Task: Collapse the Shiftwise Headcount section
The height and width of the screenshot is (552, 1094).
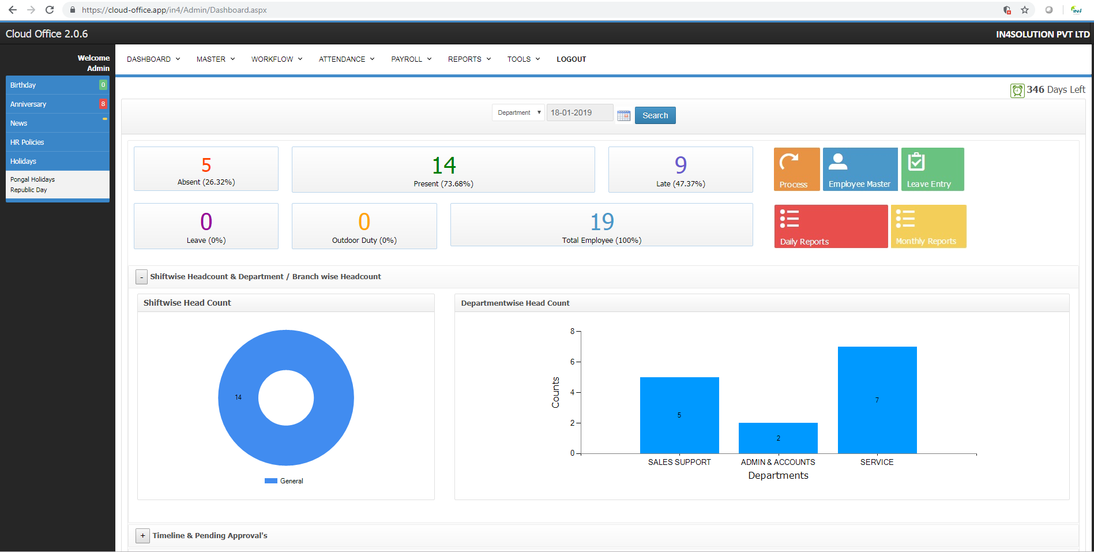Action: tap(141, 277)
